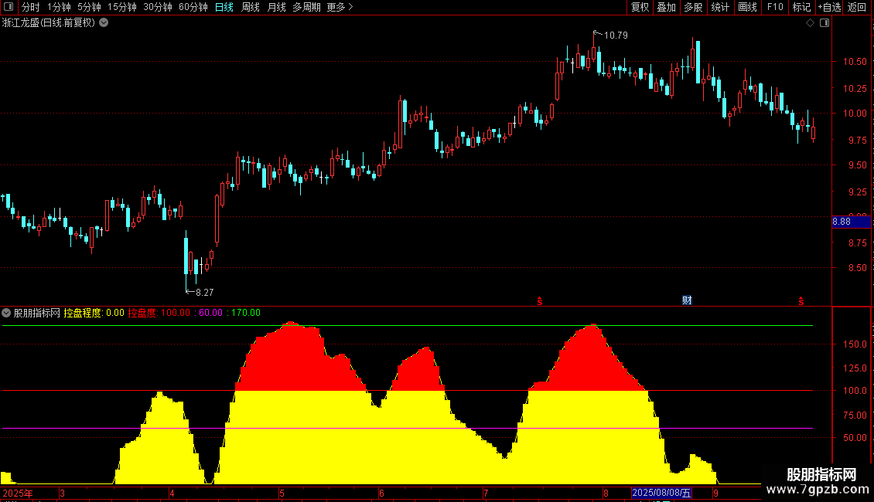Switch to 月线 monthly chart
874x502 pixels.
tap(276, 7)
